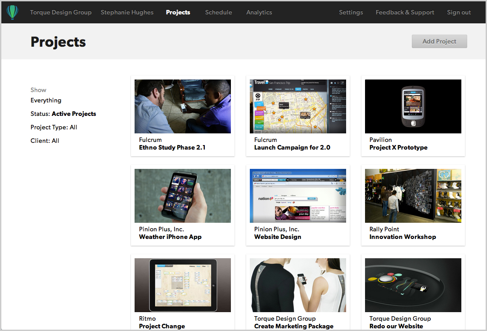Viewport: 487px width, 331px height.
Task: Open the Torque Design Group menu item
Action: point(61,13)
